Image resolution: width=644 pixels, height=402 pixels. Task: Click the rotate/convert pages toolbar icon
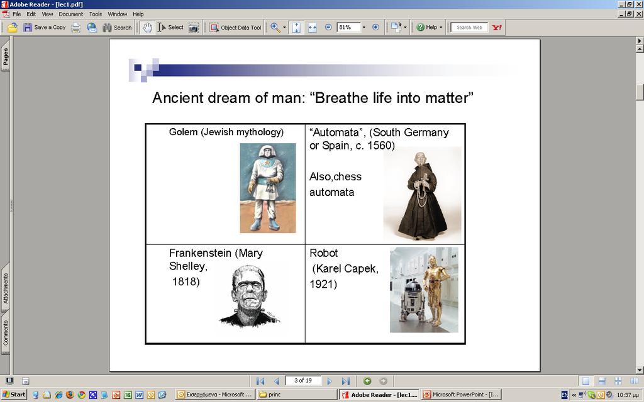pyautogui.click(x=396, y=28)
